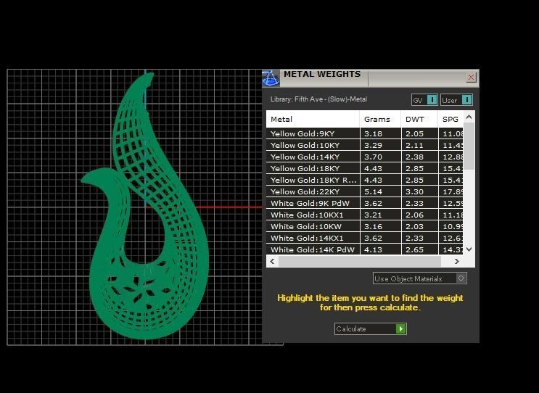The height and width of the screenshot is (393, 539).
Task: Click the 5.14 grams value
Action: [x=373, y=191]
